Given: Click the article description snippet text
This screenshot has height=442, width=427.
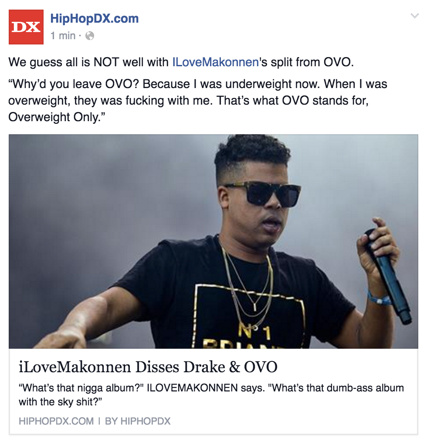Looking at the screenshot, I should click(211, 394).
